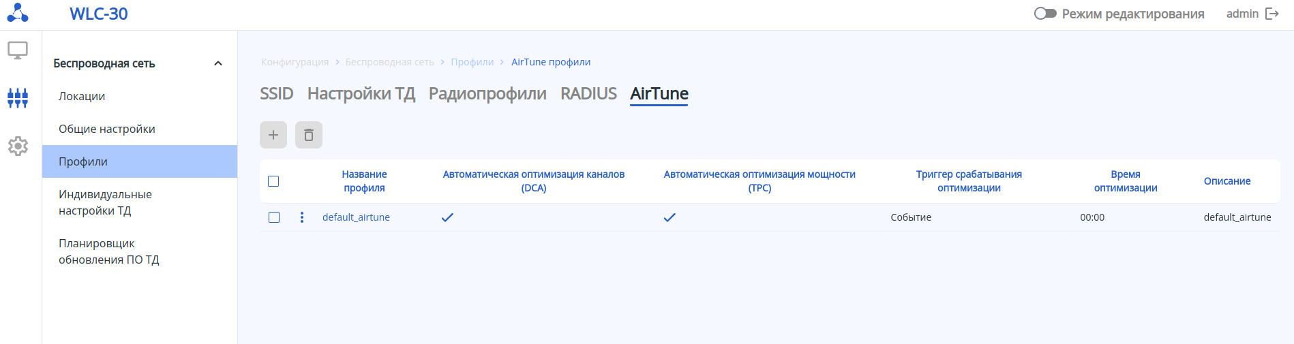
Task: Tick the select-all header checkbox
Action: 273,181
